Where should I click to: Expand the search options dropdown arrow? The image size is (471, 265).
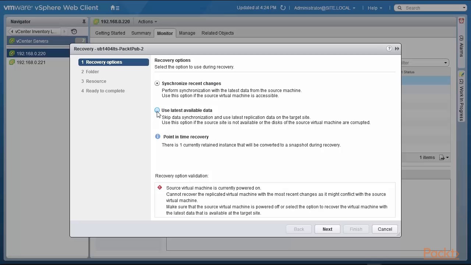464,8
